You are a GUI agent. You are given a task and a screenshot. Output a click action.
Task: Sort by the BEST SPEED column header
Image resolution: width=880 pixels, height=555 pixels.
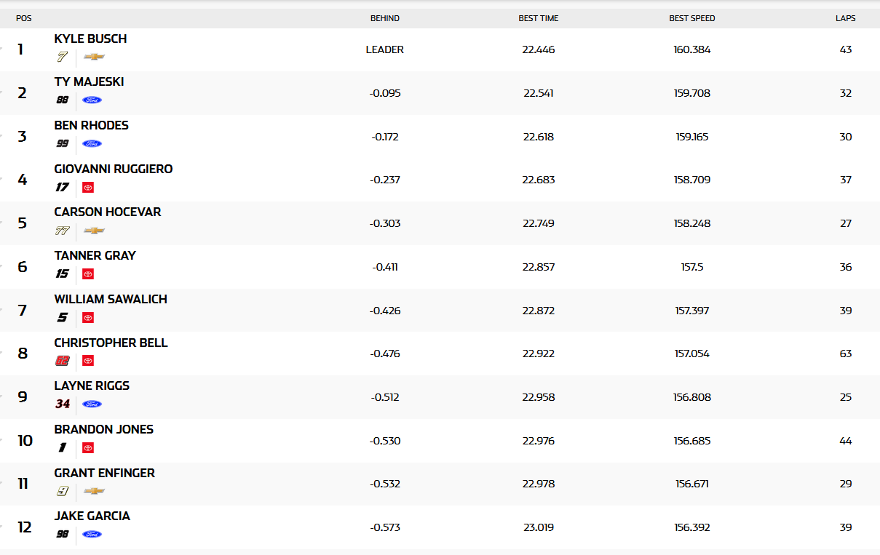(x=692, y=18)
